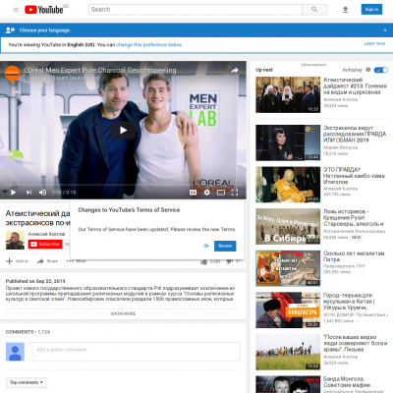
Task: Toggle the Autoplay switch
Action: click(381, 70)
